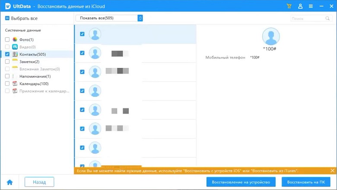
Task: Enable the Фото(1) checkbox
Action: pyautogui.click(x=7, y=39)
